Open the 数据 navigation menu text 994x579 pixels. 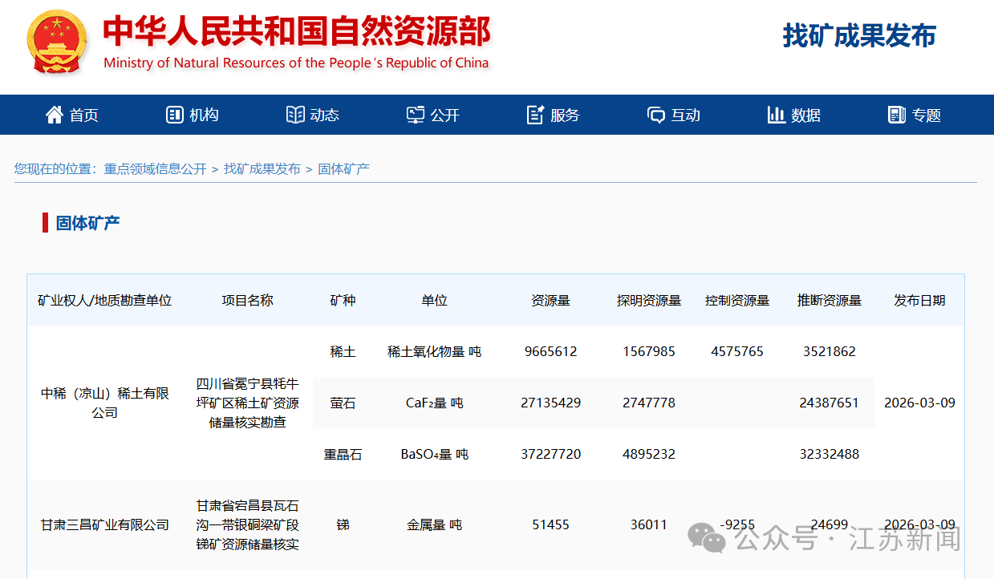[805, 115]
